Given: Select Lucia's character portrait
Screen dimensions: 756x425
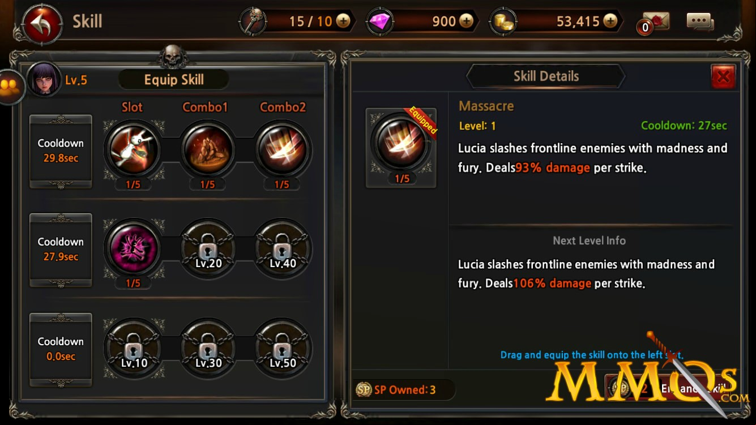Looking at the screenshot, I should click(44, 79).
